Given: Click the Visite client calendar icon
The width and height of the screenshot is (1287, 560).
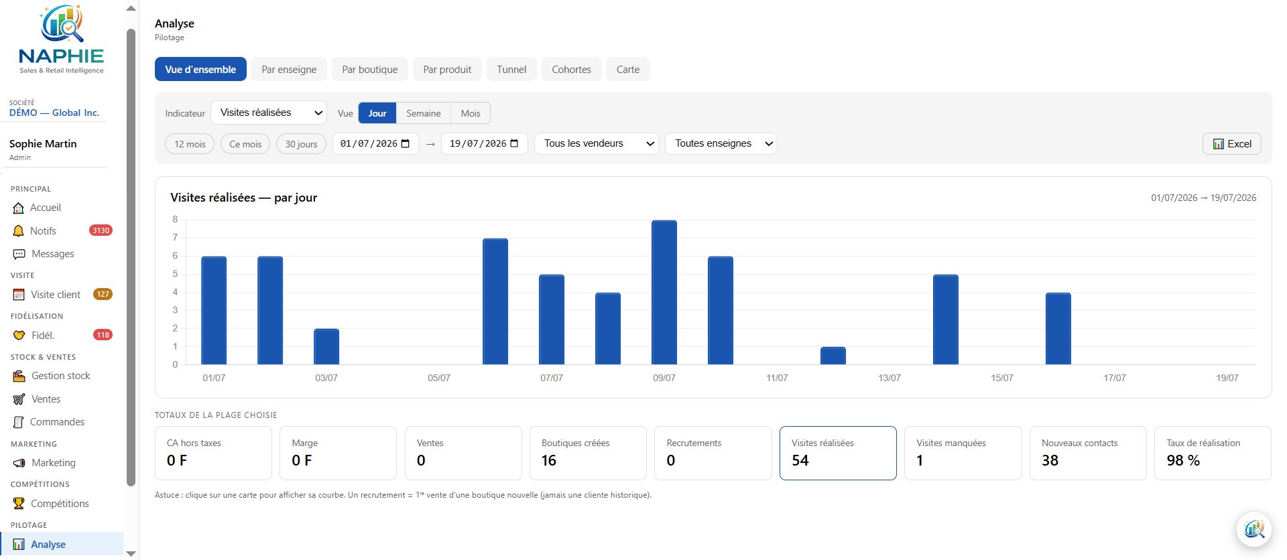Looking at the screenshot, I should click(x=19, y=295).
